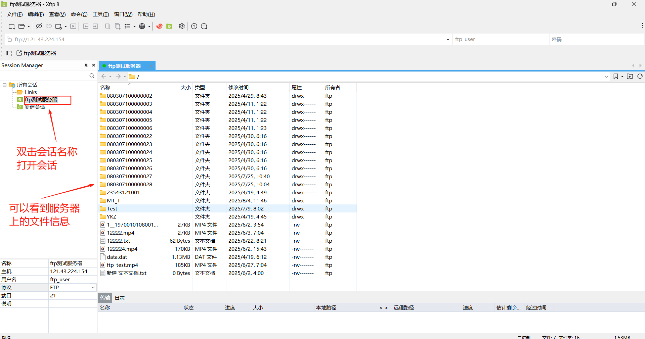645x339 pixels.
Task: Click the green Xftp icon in toolbar
Action: pyautogui.click(x=169, y=26)
